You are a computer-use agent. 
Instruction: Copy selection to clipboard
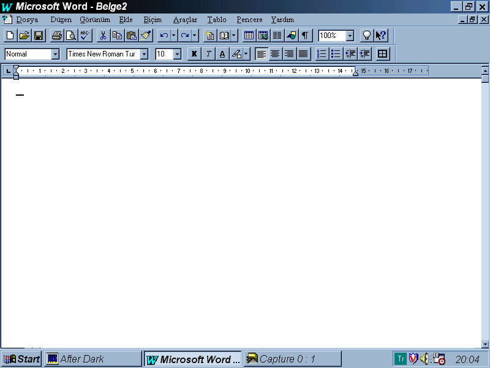118,36
